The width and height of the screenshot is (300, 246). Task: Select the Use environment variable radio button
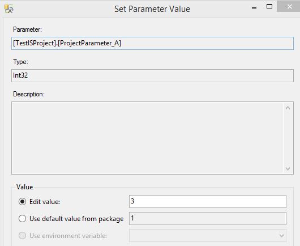point(23,235)
